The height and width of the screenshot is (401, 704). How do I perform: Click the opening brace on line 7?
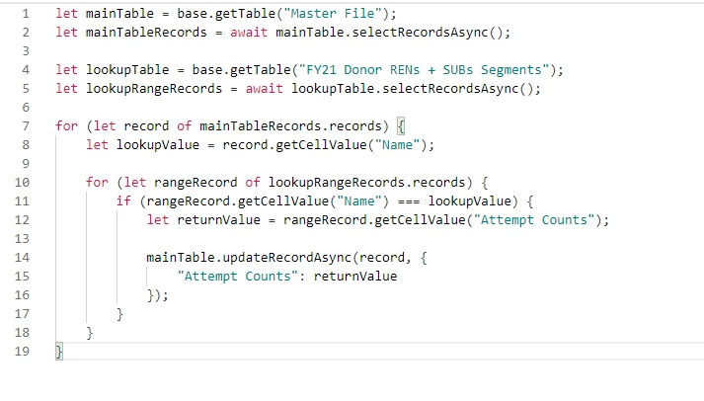[402, 126]
